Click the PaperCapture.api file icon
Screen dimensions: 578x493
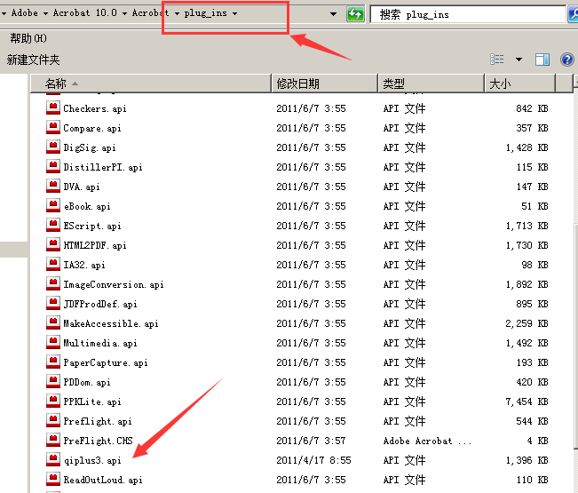(x=53, y=362)
